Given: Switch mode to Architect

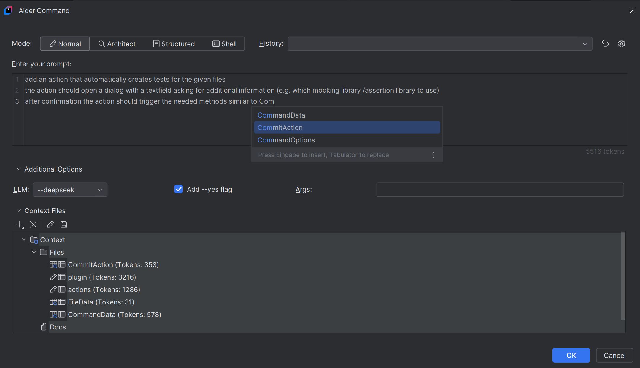Looking at the screenshot, I should (x=117, y=44).
